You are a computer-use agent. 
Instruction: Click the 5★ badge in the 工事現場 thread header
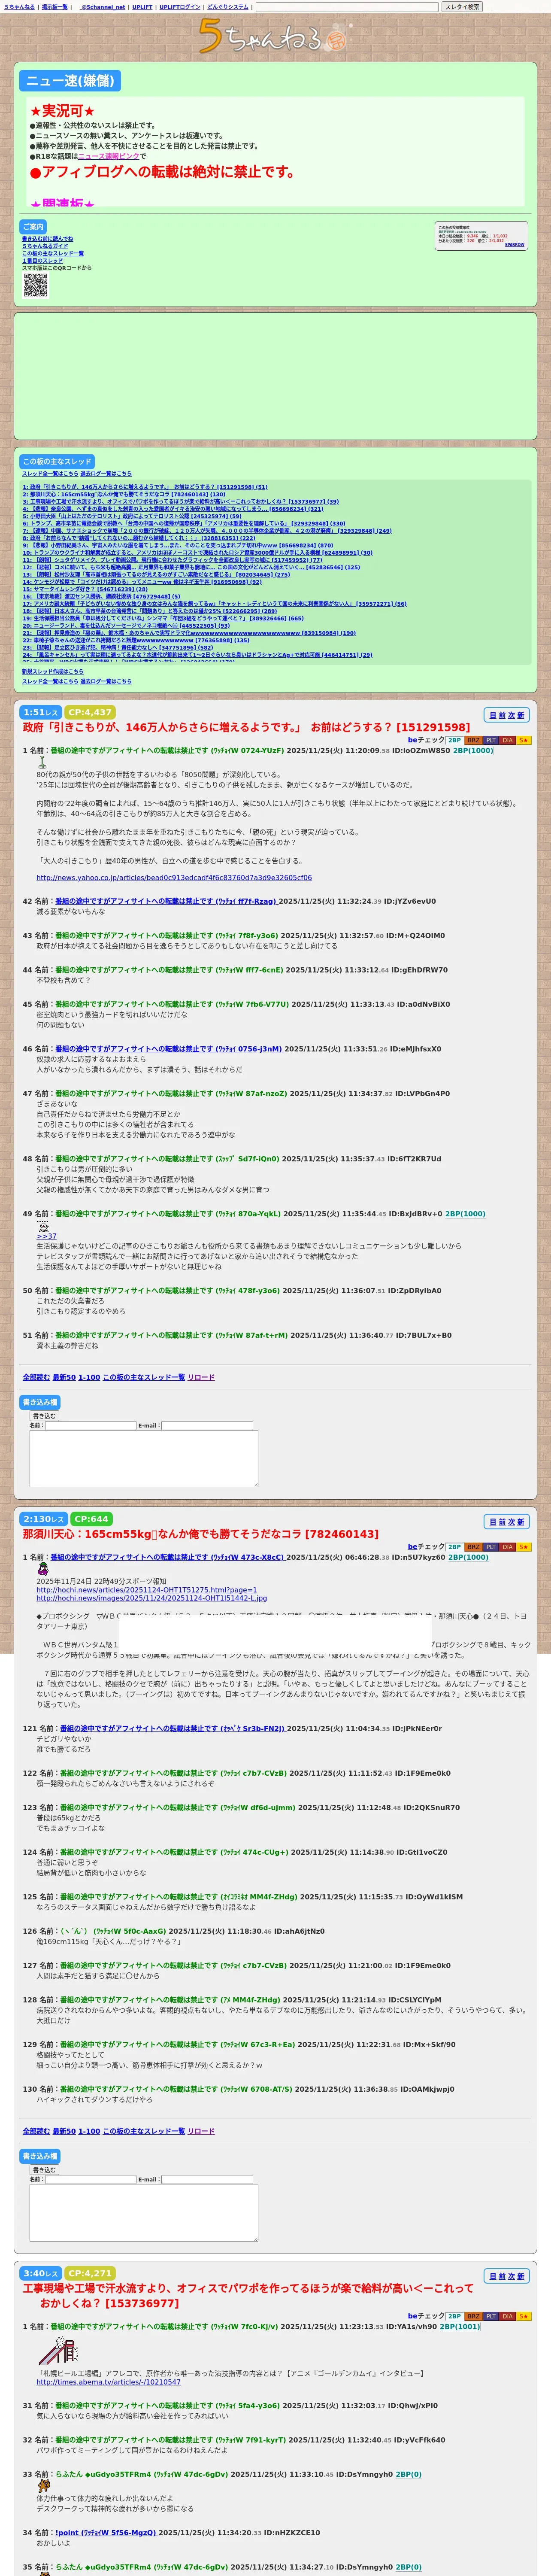point(524,2316)
